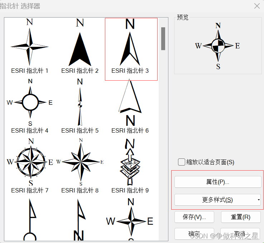
Task: Click the 'ESRI 指北针 7' label text
Action: point(30,190)
